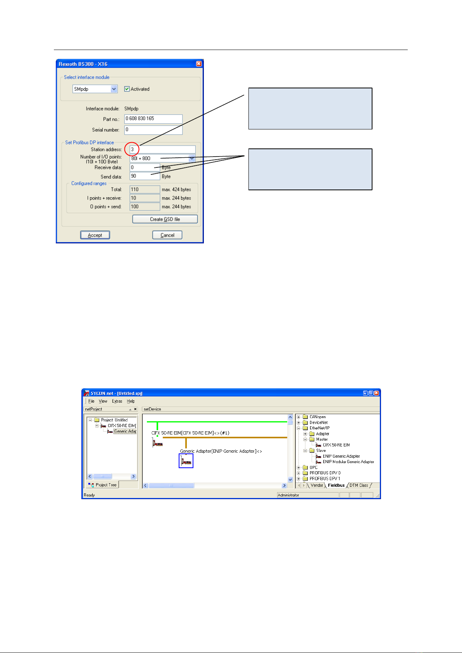Pick the ENIP Generic Adapter catalog icon
The height and width of the screenshot is (653, 462).
pyautogui.click(x=319, y=456)
